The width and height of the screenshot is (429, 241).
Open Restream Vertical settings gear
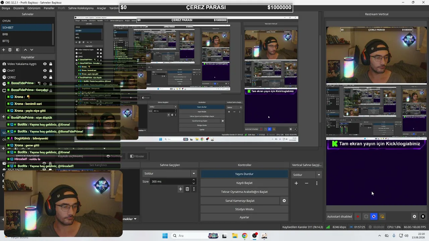[414, 217]
